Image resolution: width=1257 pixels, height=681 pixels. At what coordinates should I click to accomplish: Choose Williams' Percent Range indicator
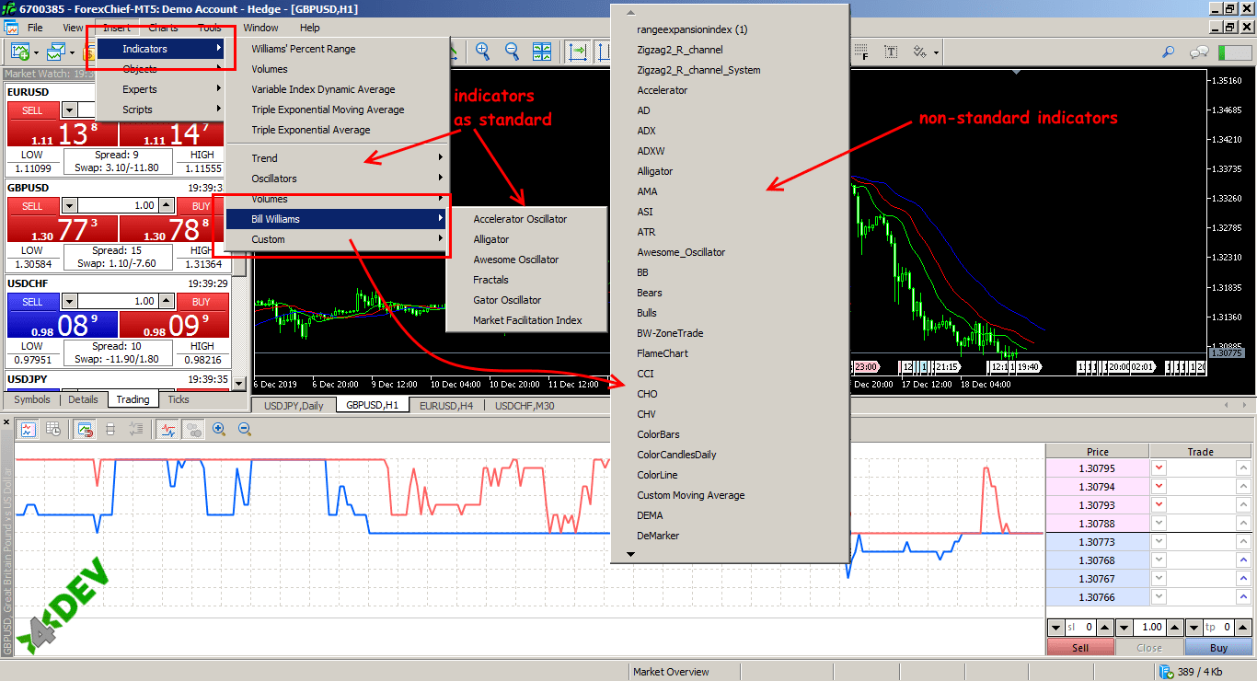click(x=337, y=49)
